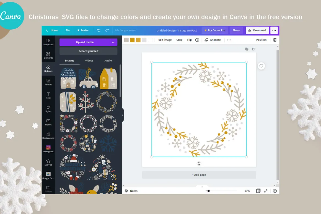Image resolution: width=321 pixels, height=214 pixels.
Task: Click Try Canva Pro
Action: 215,30
